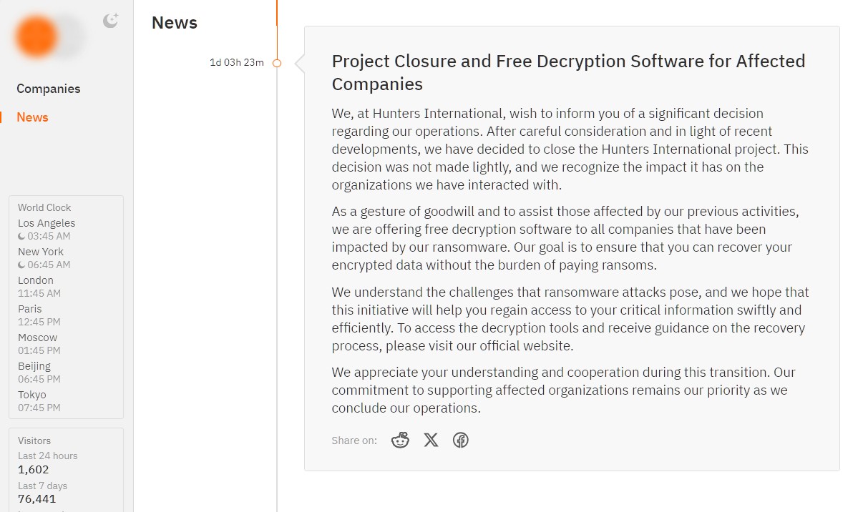Toggle dark mode with the moon icon
This screenshot has width=868, height=512.
tap(110, 21)
